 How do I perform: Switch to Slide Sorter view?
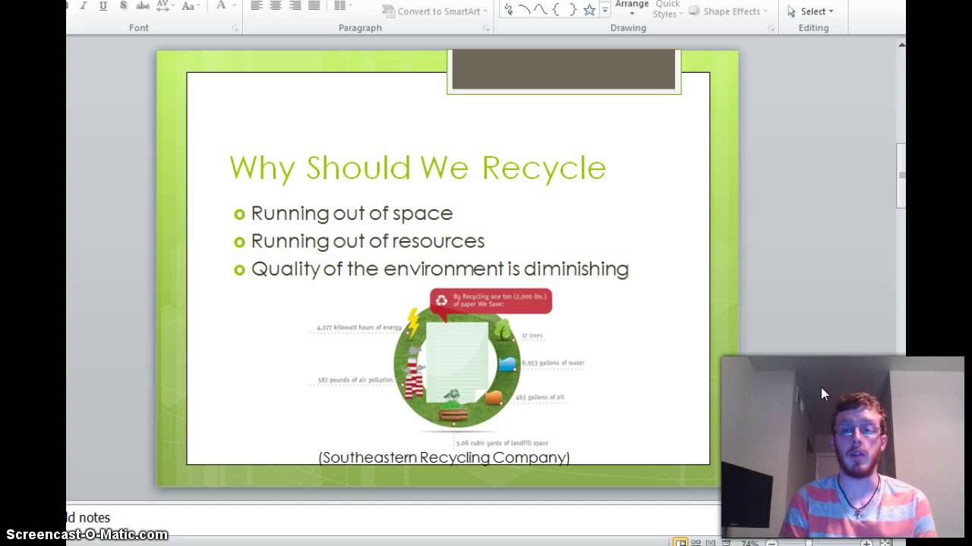pyautogui.click(x=696, y=542)
